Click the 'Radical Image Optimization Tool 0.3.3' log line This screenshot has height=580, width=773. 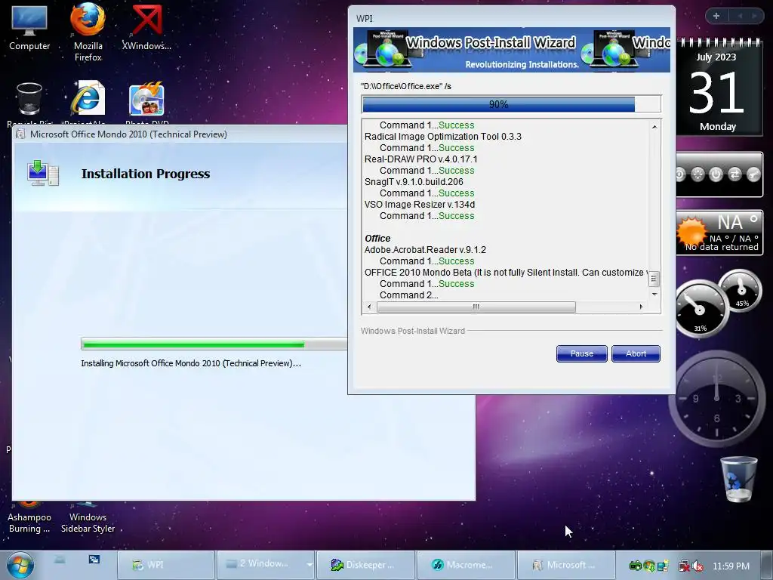[x=442, y=137]
